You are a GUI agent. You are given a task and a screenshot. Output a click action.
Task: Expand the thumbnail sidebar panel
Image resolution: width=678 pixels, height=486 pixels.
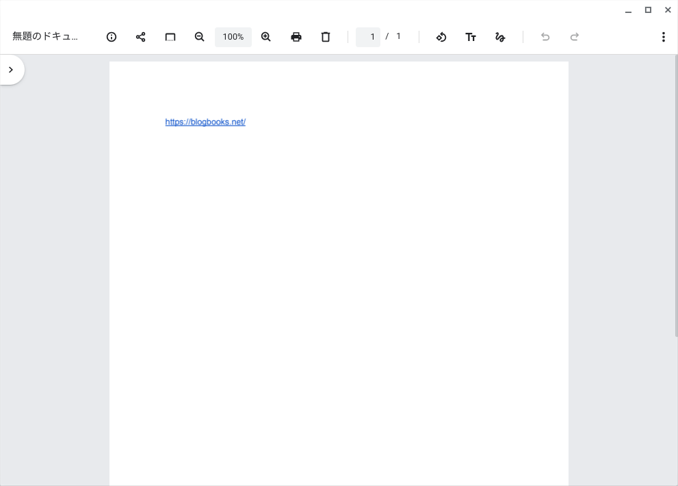click(11, 70)
